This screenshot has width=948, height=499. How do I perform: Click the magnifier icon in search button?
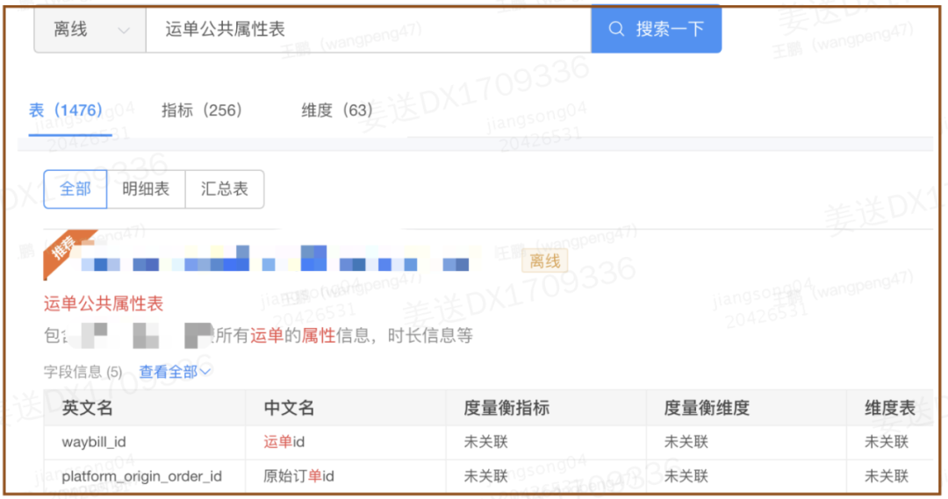point(616,29)
